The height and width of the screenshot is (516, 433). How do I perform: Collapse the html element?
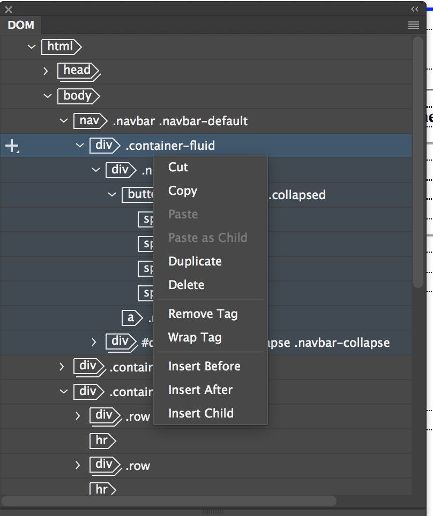31,47
